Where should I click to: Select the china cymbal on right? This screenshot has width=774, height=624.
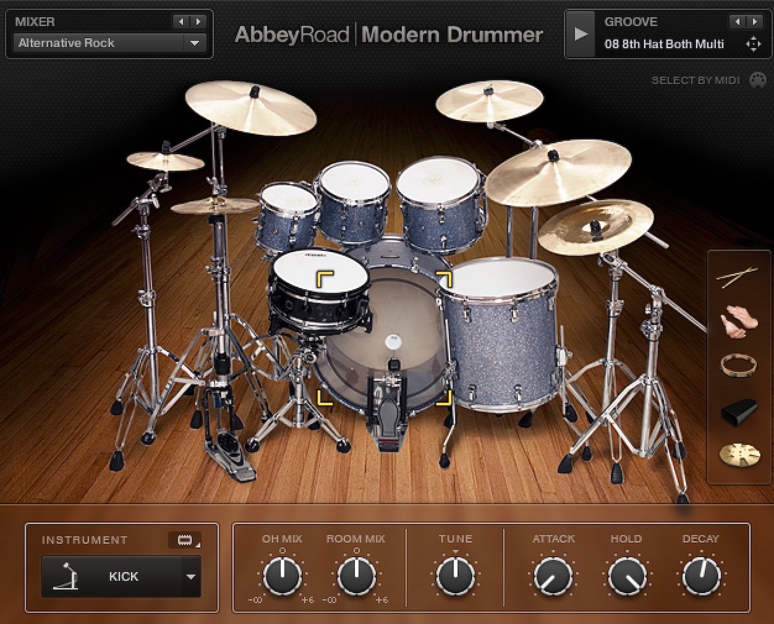click(x=595, y=227)
